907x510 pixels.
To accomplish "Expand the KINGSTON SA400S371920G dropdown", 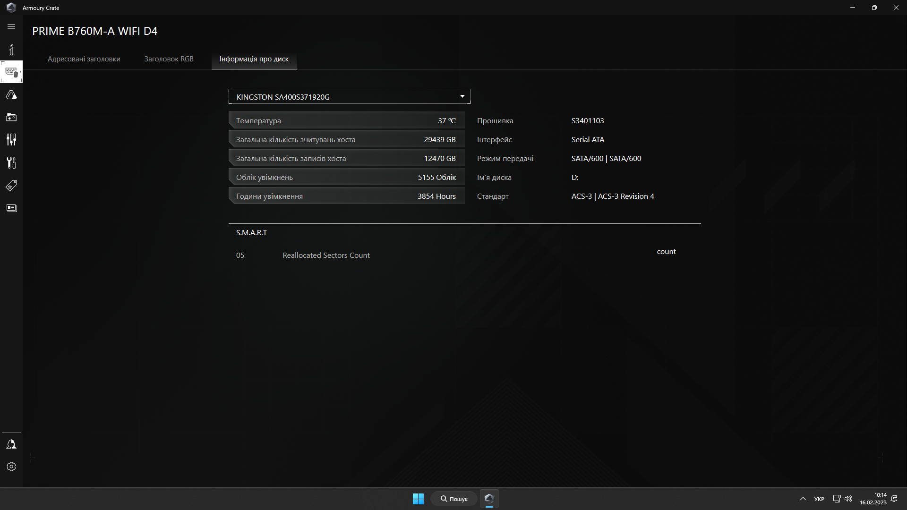I will click(462, 96).
